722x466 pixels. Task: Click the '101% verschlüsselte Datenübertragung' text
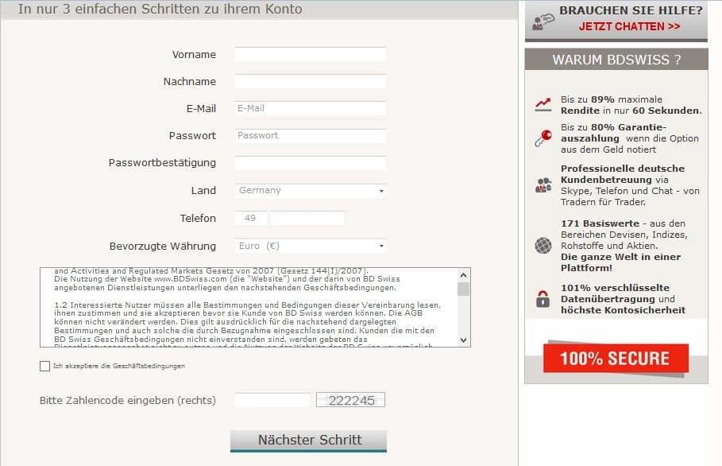click(x=616, y=293)
